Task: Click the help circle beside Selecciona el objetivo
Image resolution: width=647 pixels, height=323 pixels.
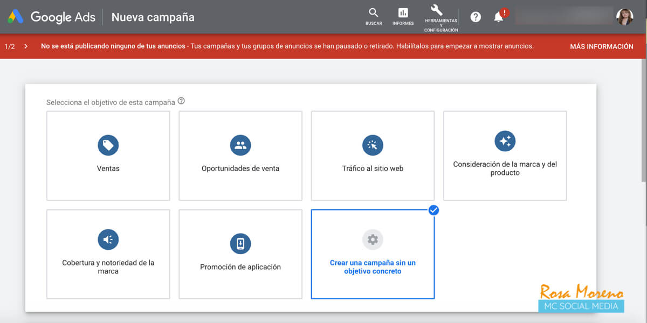Action: pyautogui.click(x=181, y=100)
